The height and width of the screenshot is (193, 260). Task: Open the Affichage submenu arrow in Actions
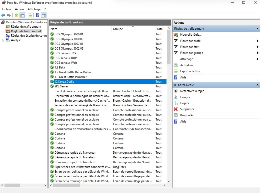click(258, 59)
